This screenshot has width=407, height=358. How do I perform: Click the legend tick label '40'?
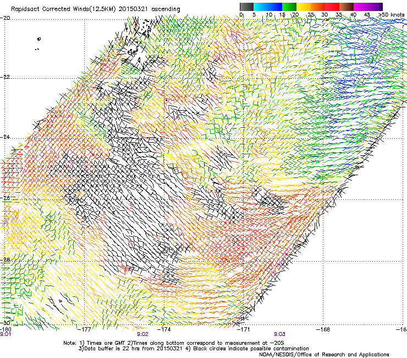(353, 15)
